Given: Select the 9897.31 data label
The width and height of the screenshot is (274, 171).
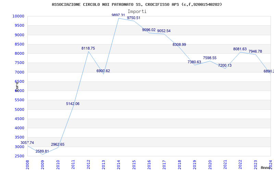Looking at the screenshot, I should (118, 15).
